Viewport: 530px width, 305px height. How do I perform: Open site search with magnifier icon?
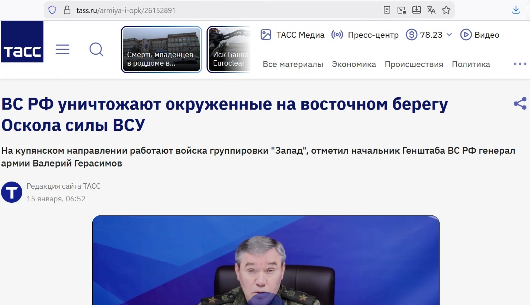point(96,49)
